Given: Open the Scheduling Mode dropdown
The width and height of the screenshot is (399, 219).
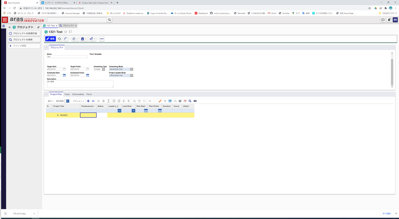Looking at the screenshot, I should pyautogui.click(x=131, y=69).
